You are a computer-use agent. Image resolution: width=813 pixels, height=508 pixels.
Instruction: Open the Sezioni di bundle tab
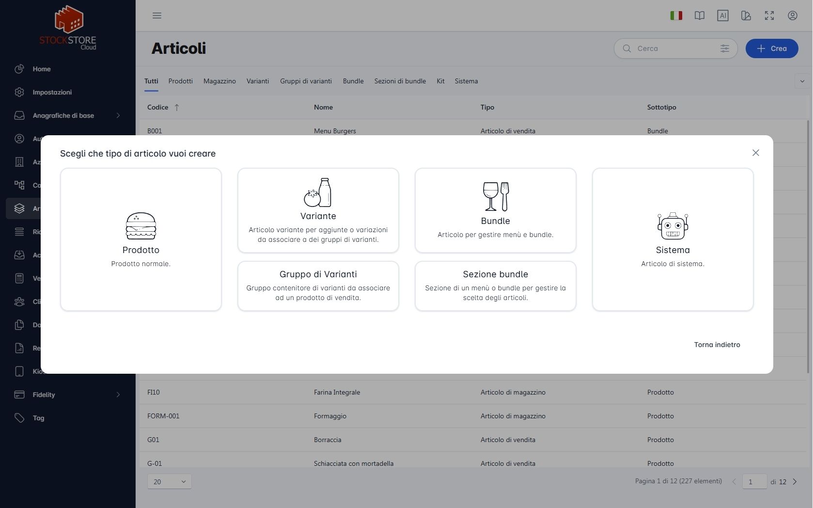[400, 81]
